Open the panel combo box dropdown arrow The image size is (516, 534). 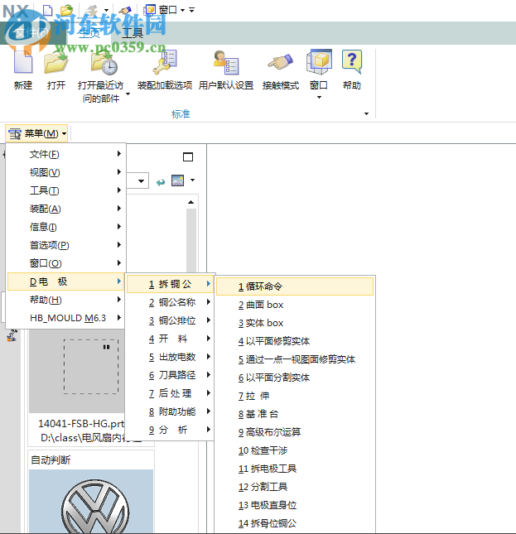tap(141, 180)
